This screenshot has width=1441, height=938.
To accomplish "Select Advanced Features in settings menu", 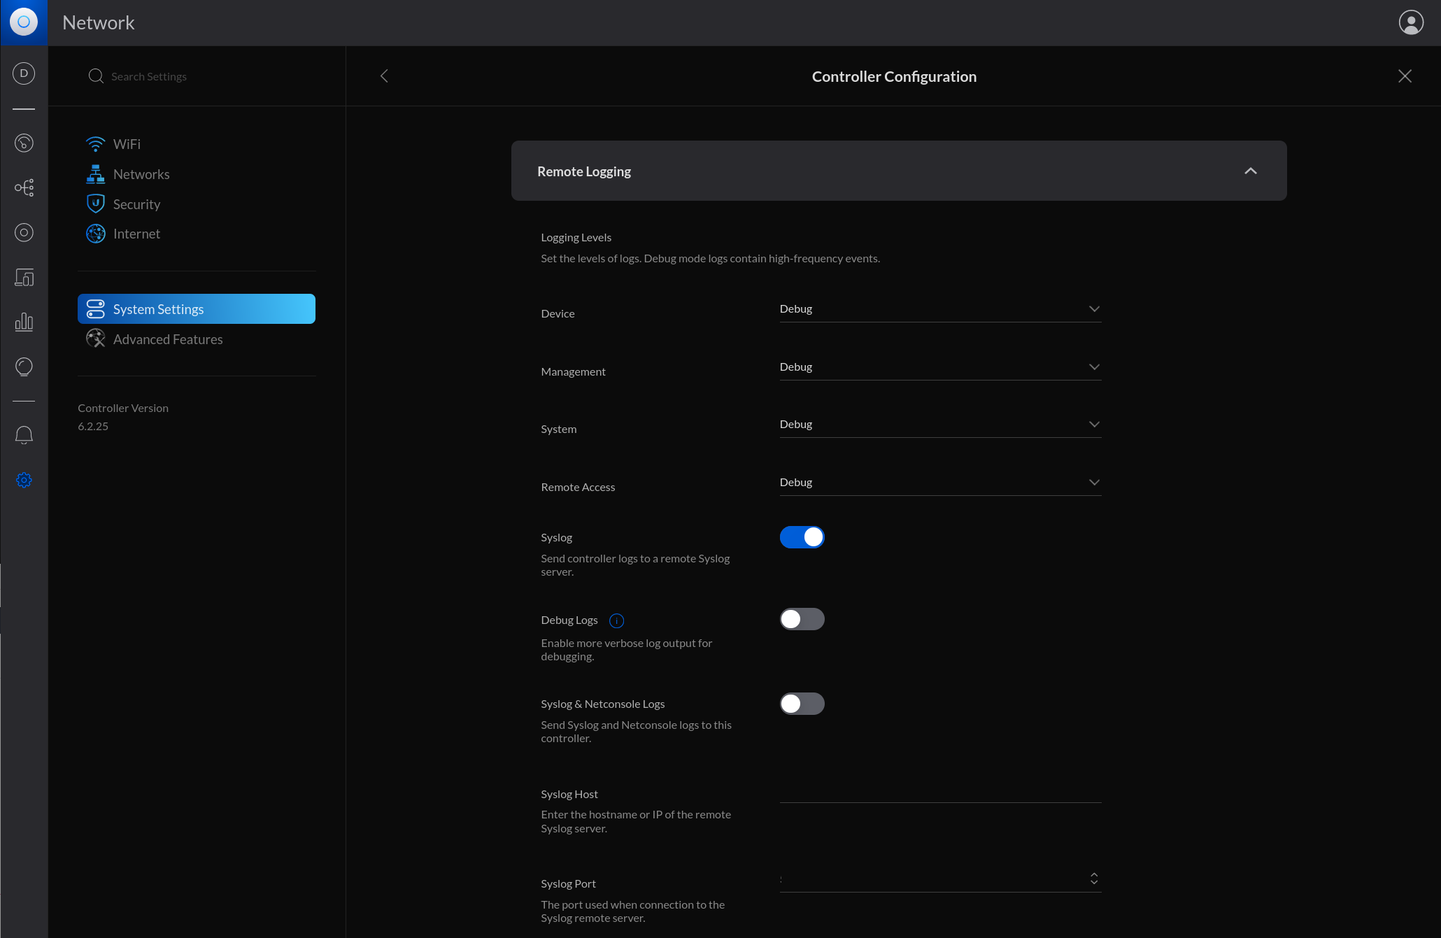I will click(x=168, y=339).
